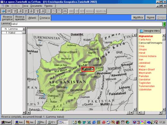
Task: Open the Trova menu
Action: 25,6
